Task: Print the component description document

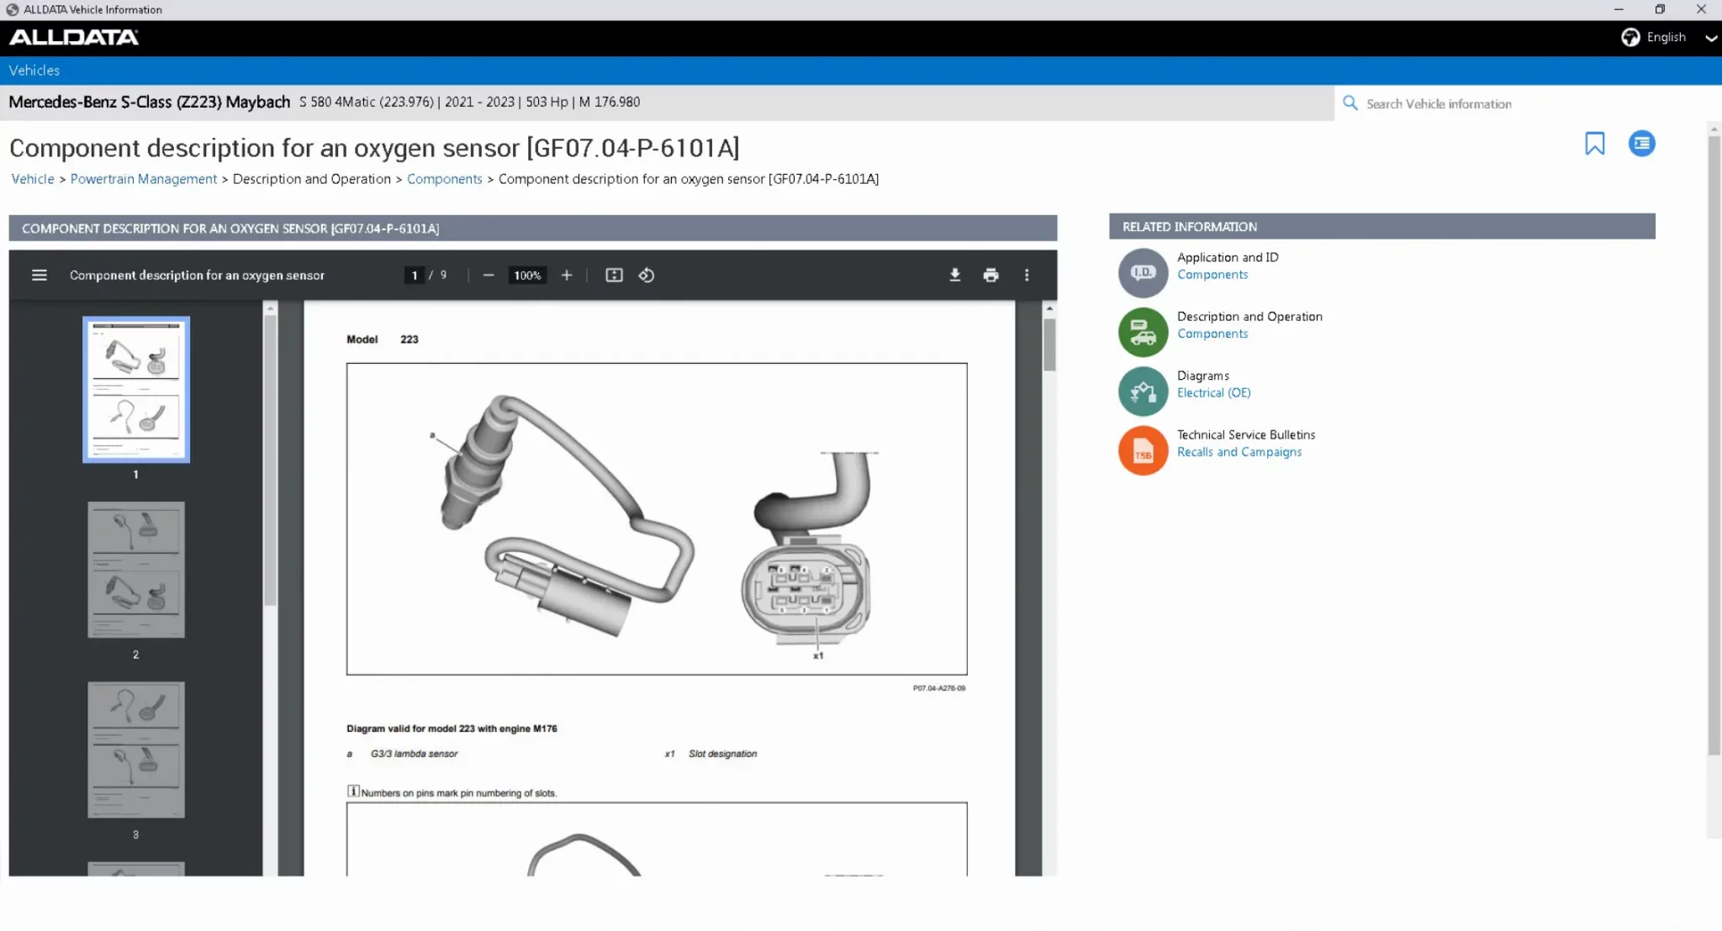Action: click(990, 275)
